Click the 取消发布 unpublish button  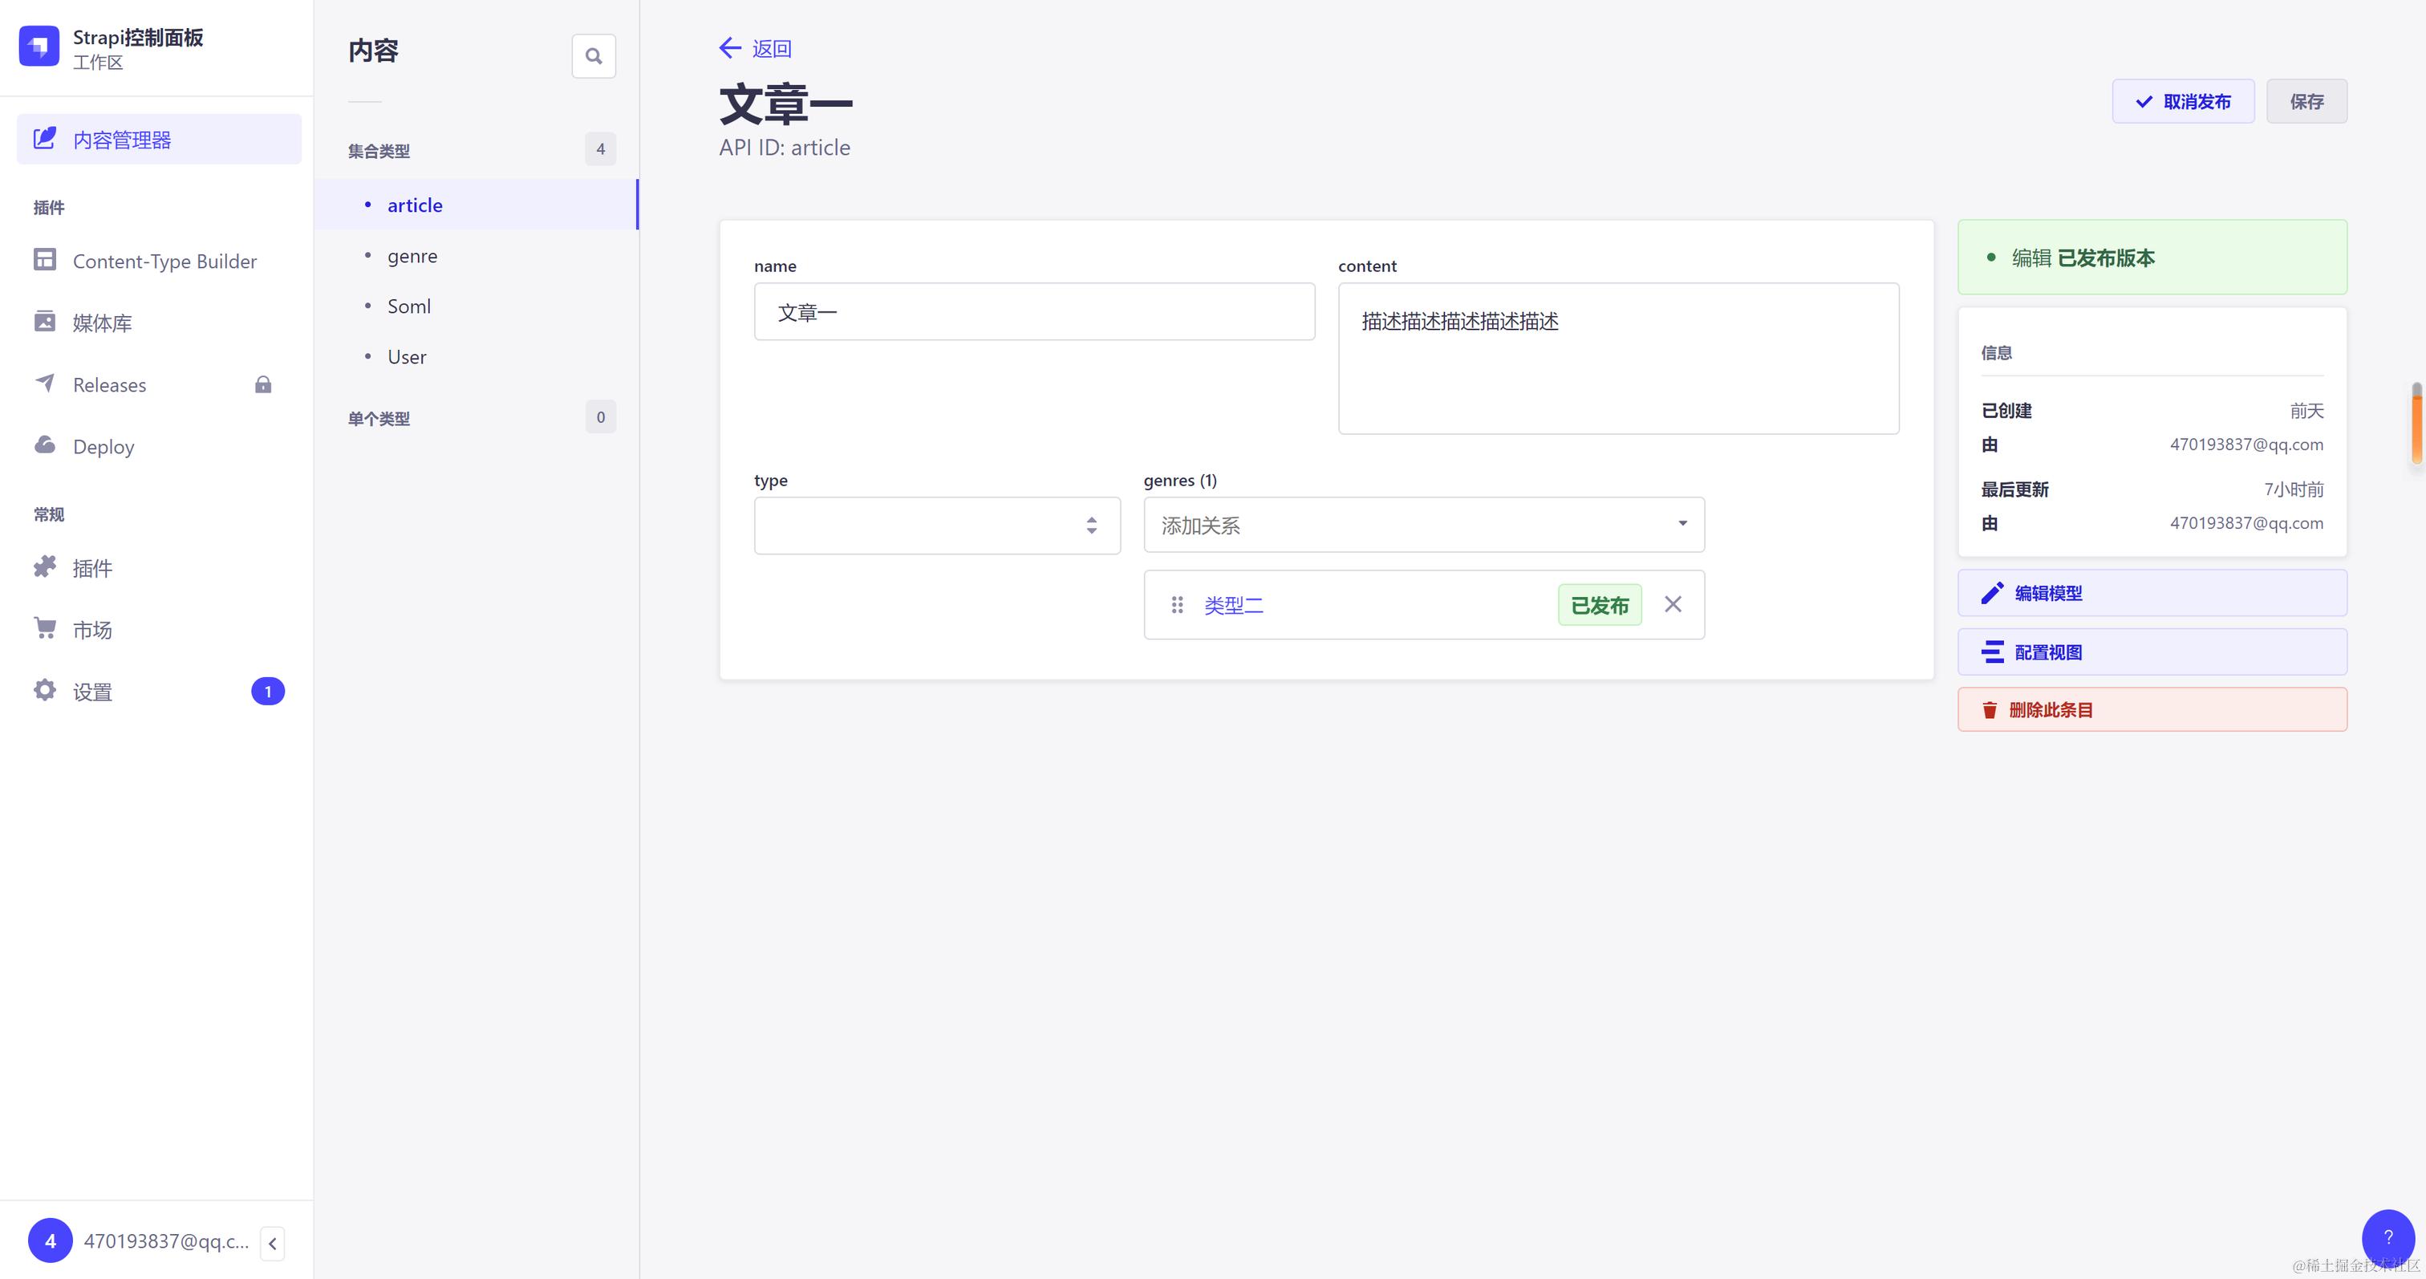[x=2182, y=102]
